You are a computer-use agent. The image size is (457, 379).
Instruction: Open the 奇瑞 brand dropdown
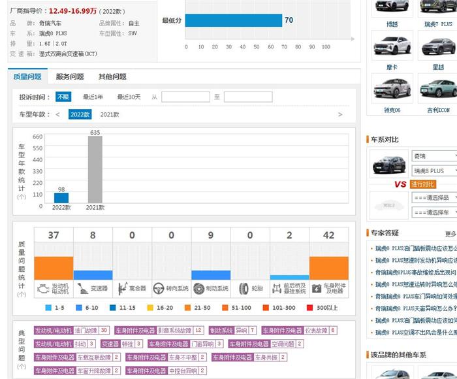(x=434, y=156)
